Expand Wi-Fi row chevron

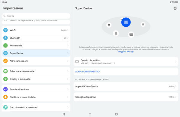point(68,30)
